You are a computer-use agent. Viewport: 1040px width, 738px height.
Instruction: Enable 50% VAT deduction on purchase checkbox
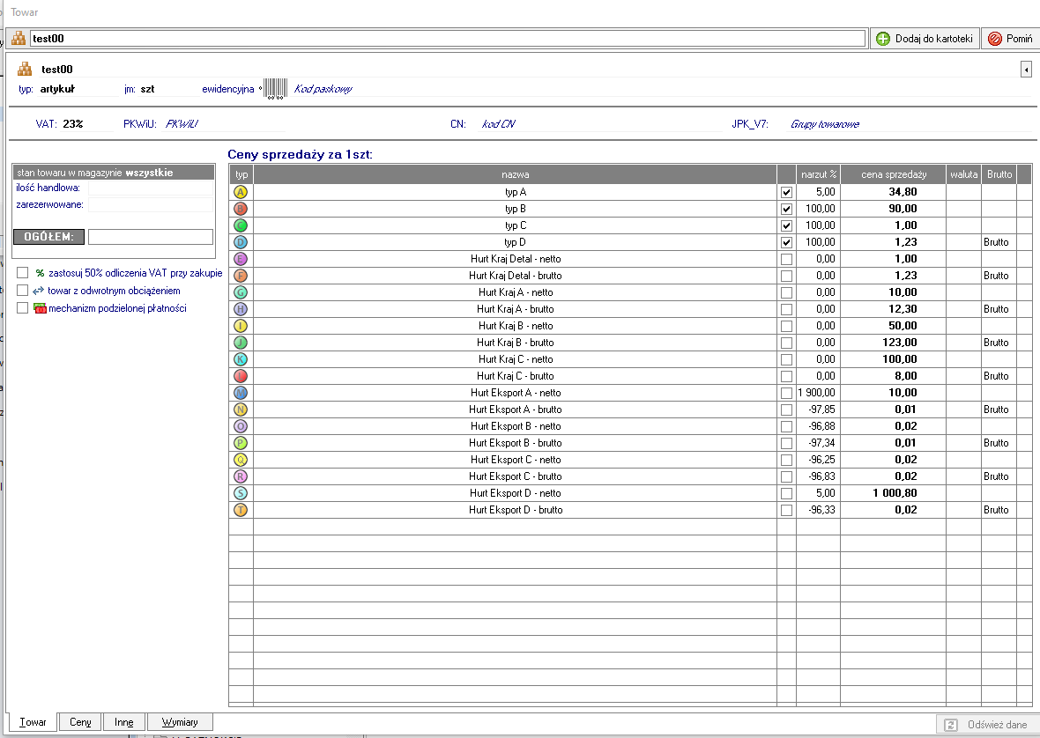tap(23, 273)
